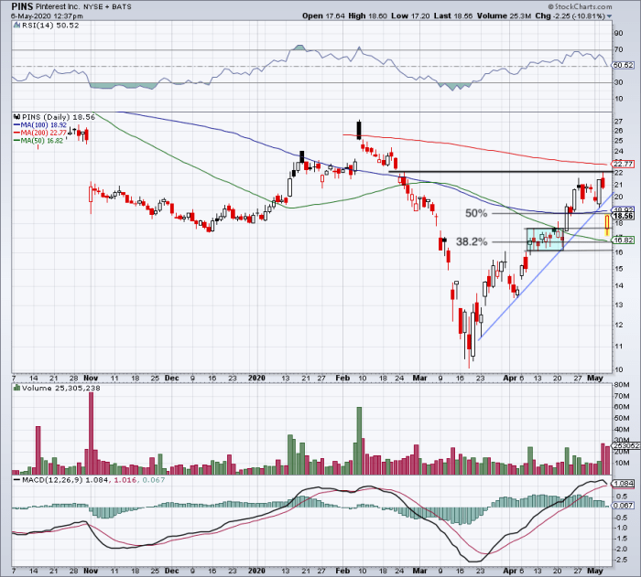641x577 pixels.
Task: Click the PINS (Daily) 18.56 legend text
Action: click(58, 117)
